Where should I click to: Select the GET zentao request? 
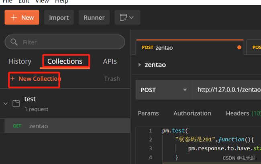coord(38,126)
